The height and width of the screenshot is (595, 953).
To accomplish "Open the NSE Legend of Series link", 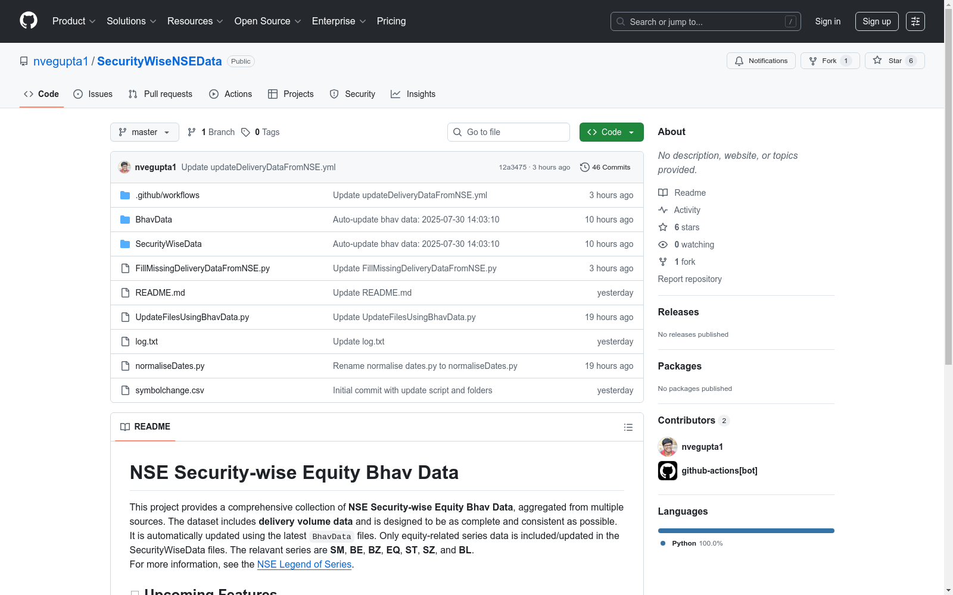I will [x=304, y=564].
